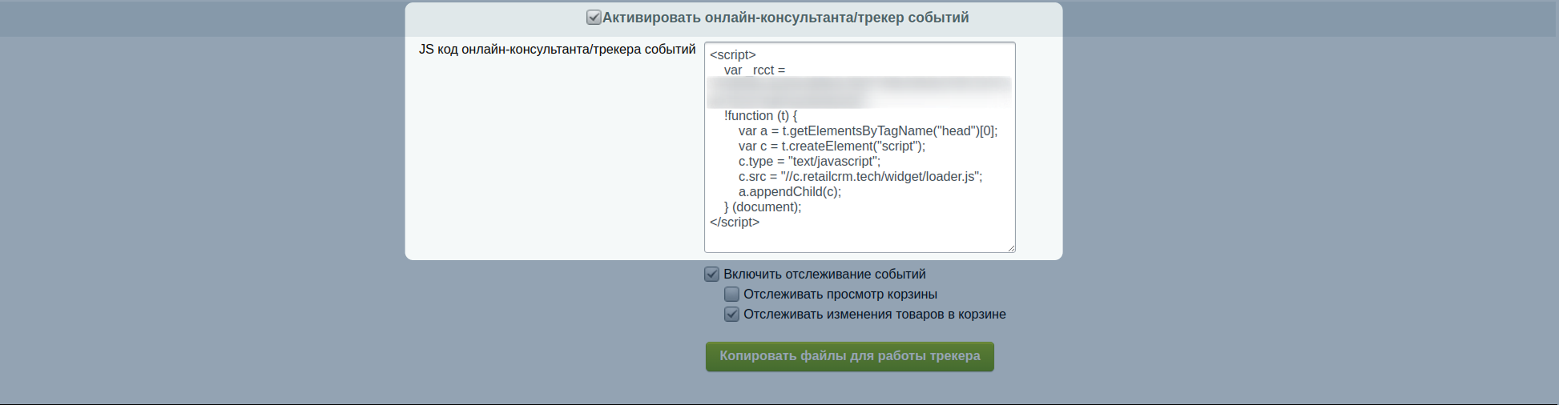Click Копировать файлы для работы трекера button
1559x405 pixels.
850,356
